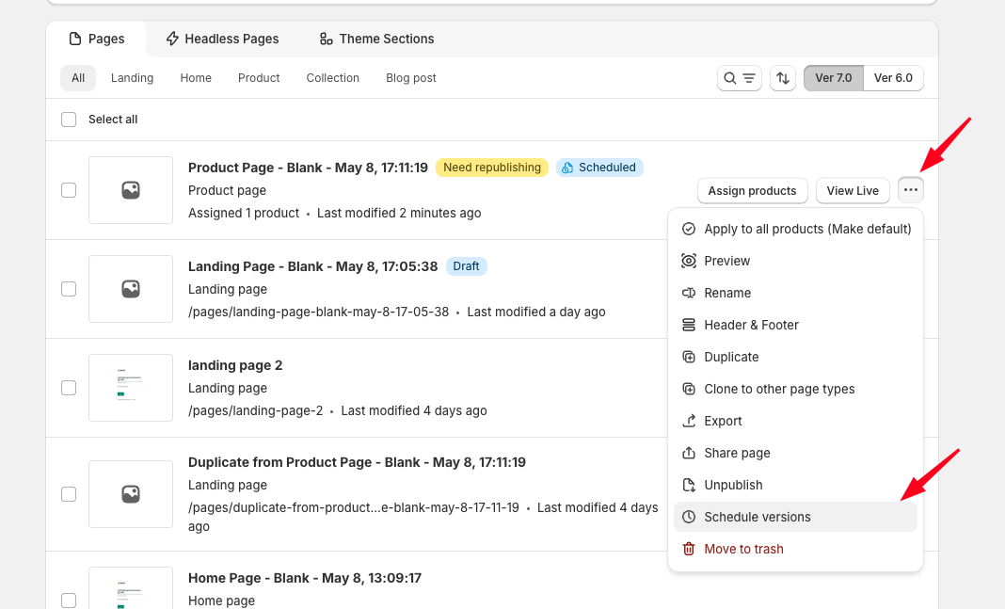1005x609 pixels.
Task: Click the Clone to other page types icon
Action: pyautogui.click(x=689, y=389)
